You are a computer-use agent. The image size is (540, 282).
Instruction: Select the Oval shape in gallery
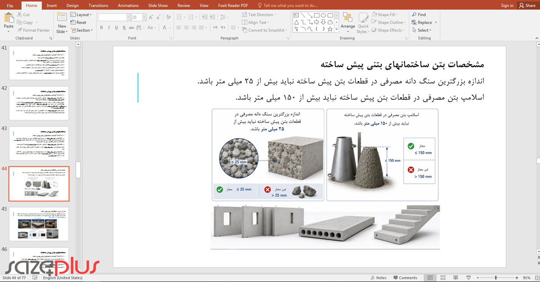click(324, 15)
